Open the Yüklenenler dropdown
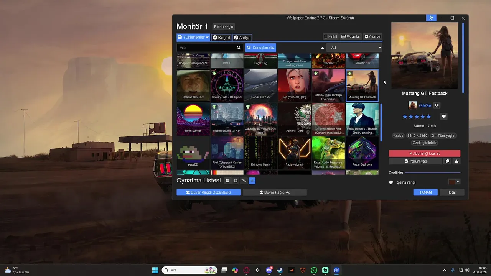The image size is (491, 276). (x=193, y=38)
